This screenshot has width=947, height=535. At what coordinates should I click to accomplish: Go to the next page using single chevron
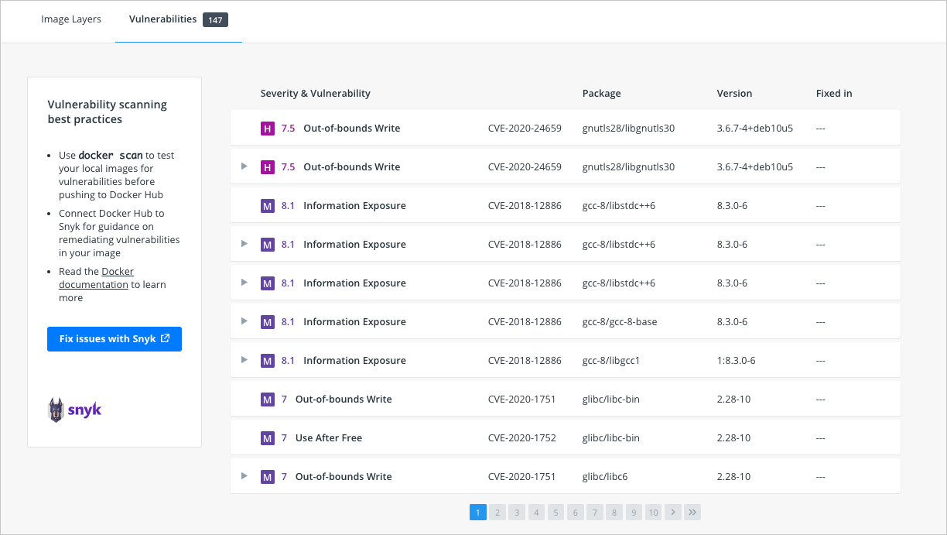coord(673,513)
